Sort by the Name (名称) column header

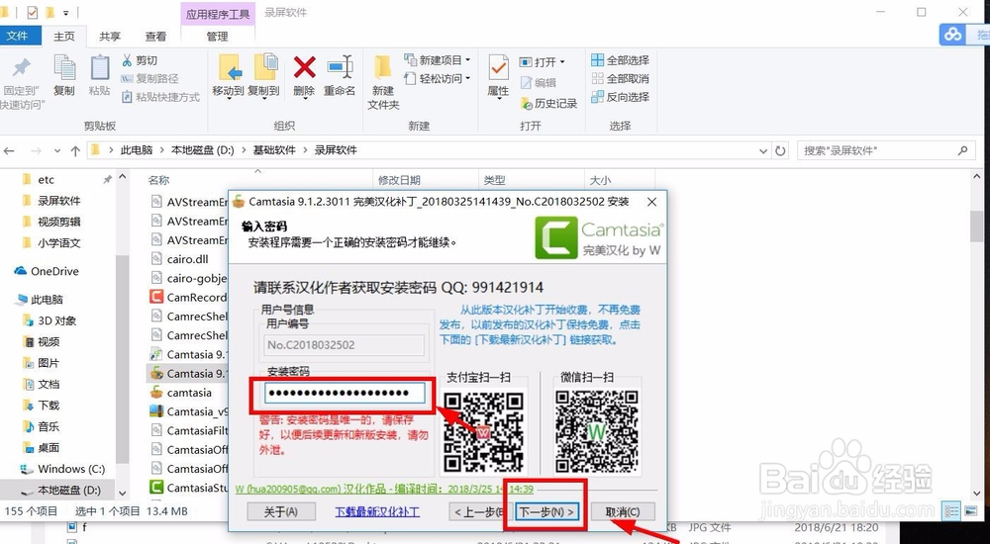(158, 180)
